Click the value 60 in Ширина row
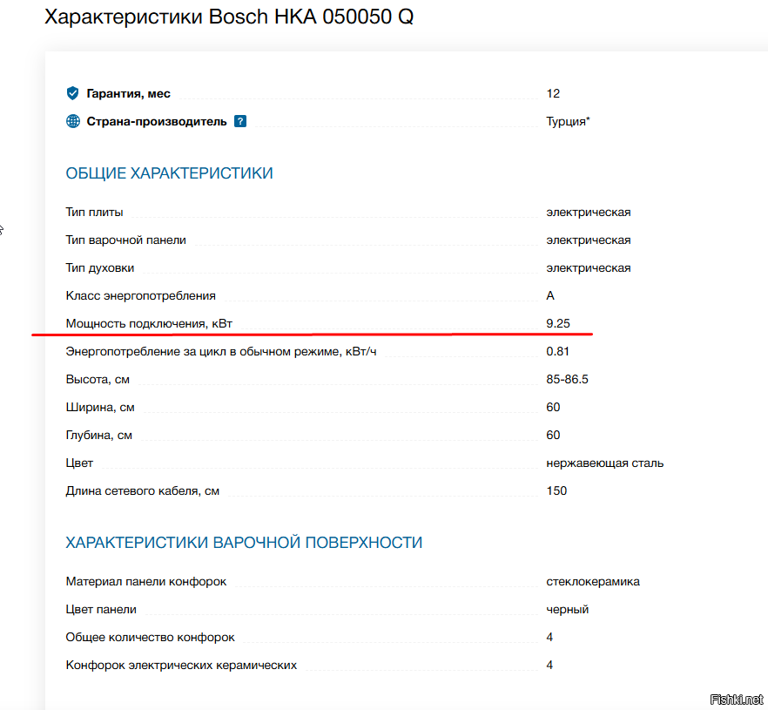Image resolution: width=768 pixels, height=710 pixels. 553,407
